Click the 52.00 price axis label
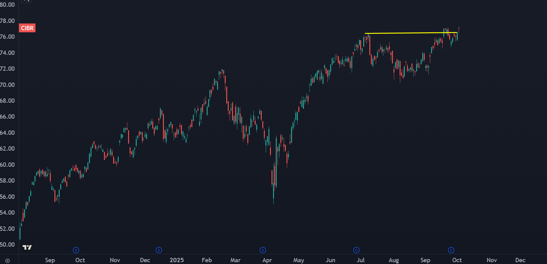Image resolution: width=547 pixels, height=264 pixels. pyautogui.click(x=7, y=229)
